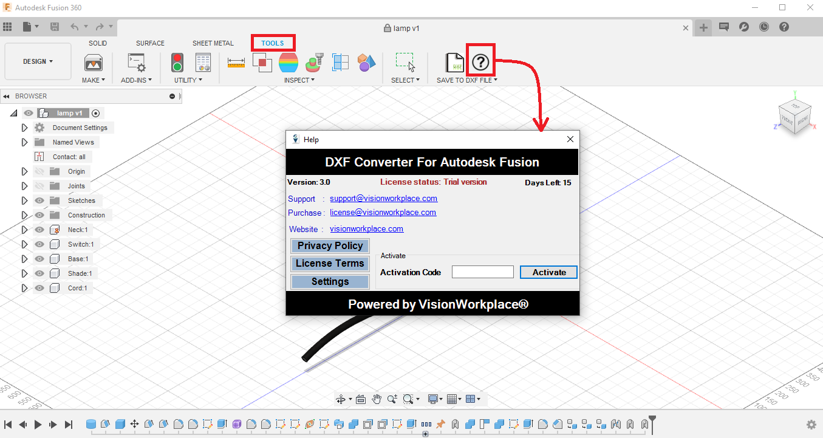This screenshot has width=823, height=438.
Task: Click the Component Color Cycling icon
Action: tap(366, 62)
